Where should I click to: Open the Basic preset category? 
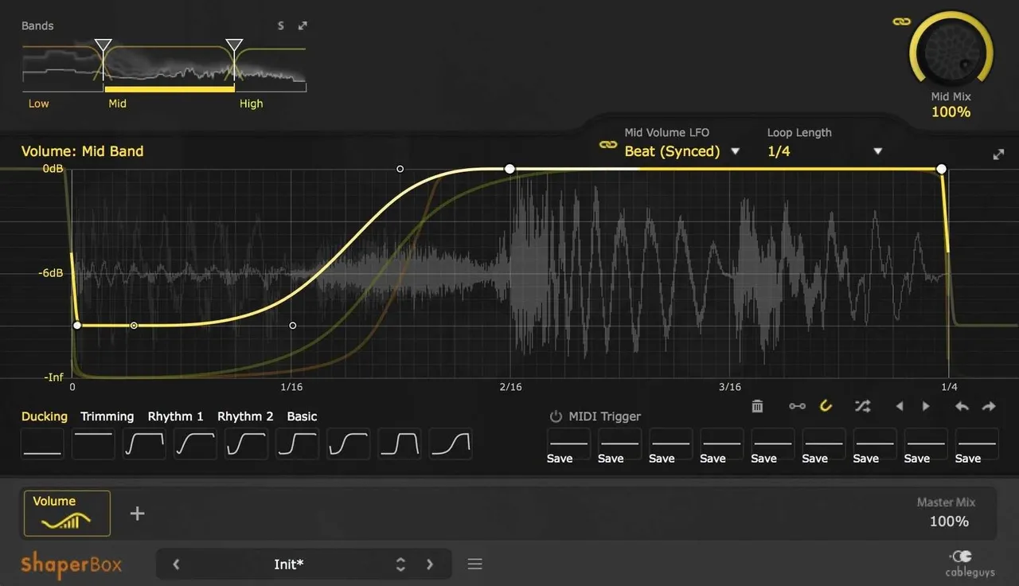pos(302,416)
